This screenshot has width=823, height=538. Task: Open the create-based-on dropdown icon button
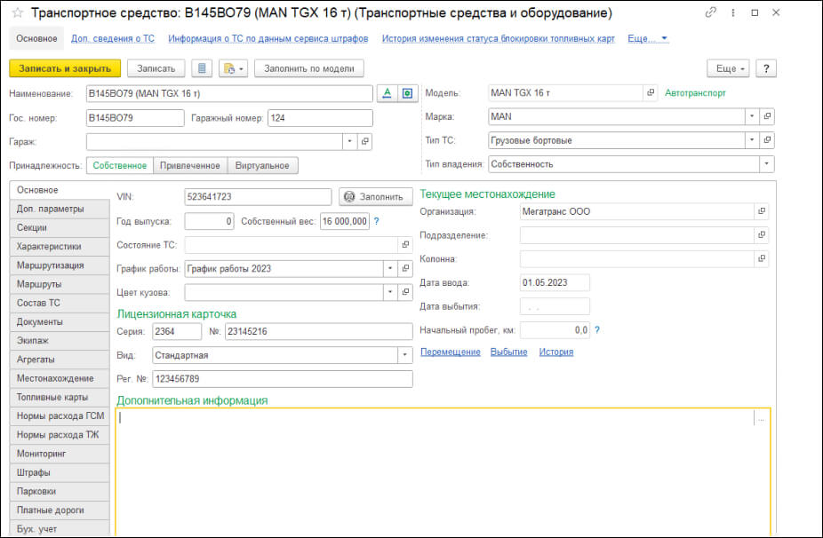click(x=233, y=68)
